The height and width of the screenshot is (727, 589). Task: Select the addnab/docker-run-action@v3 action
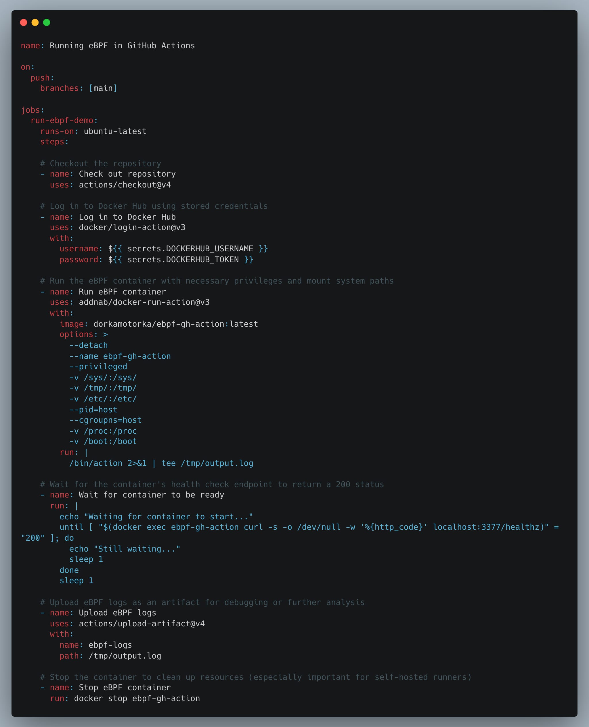144,302
